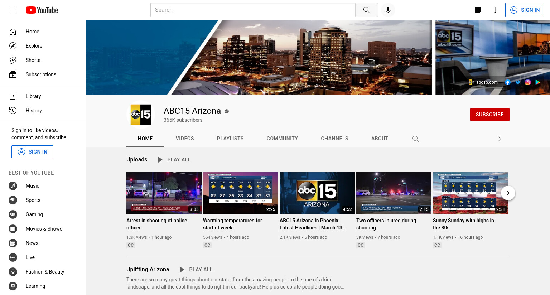Browse the Learning category
Screen dimensions: 550x295
pos(43,286)
